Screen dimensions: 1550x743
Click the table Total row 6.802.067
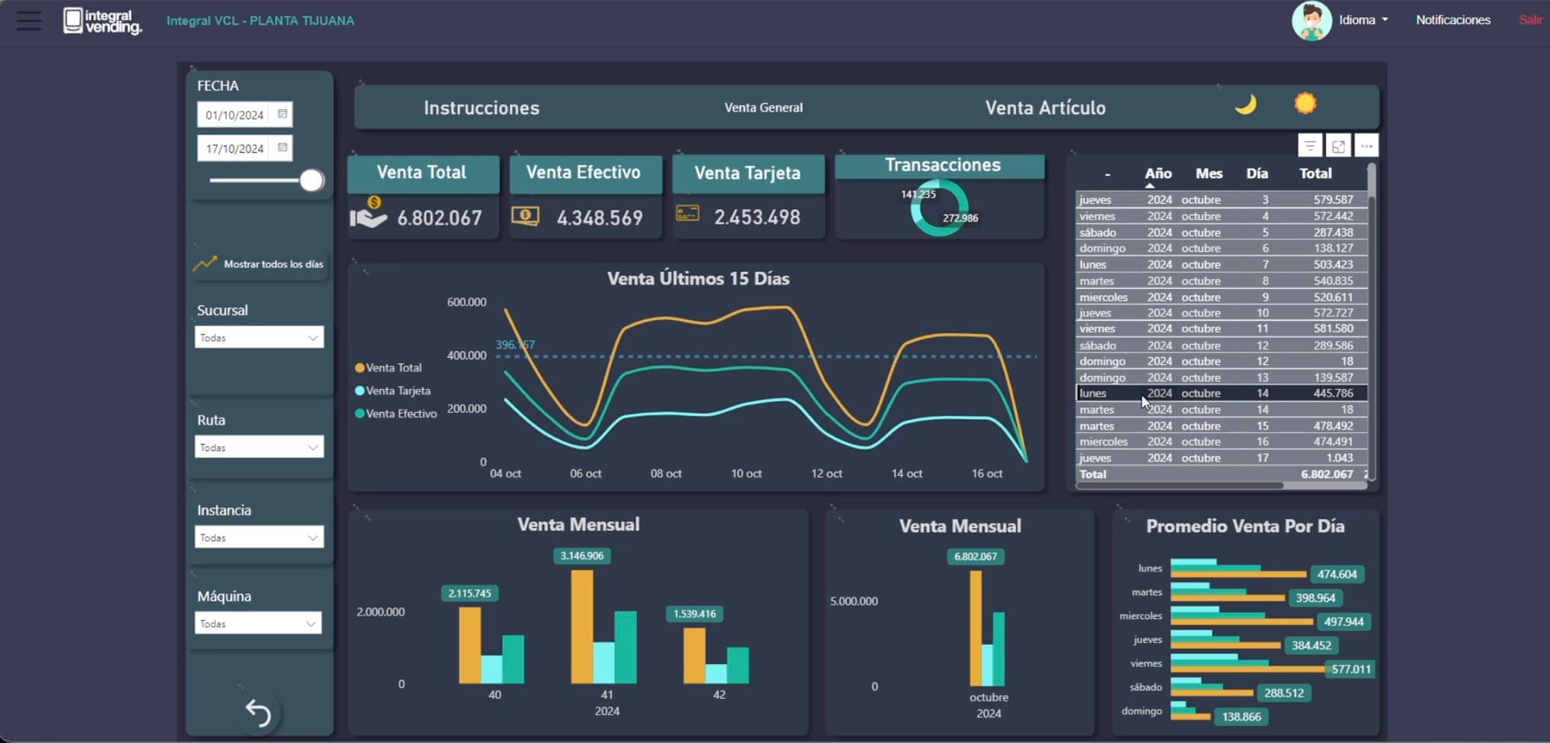click(1221, 474)
